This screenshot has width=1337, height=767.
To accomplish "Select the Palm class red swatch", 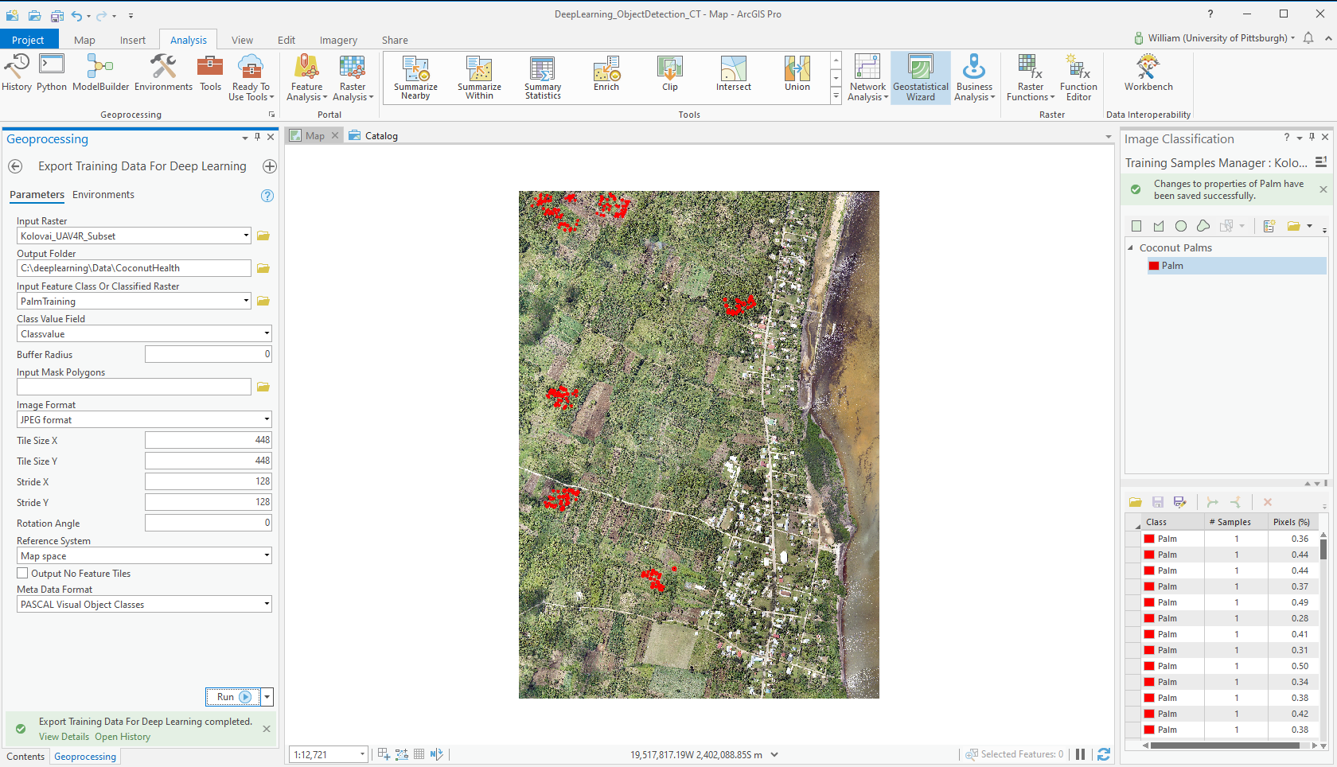I will click(x=1154, y=266).
